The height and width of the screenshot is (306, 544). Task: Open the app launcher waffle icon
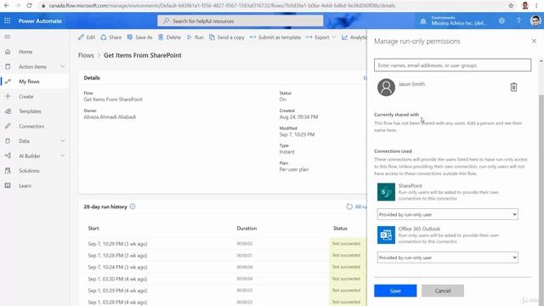tap(8, 20)
